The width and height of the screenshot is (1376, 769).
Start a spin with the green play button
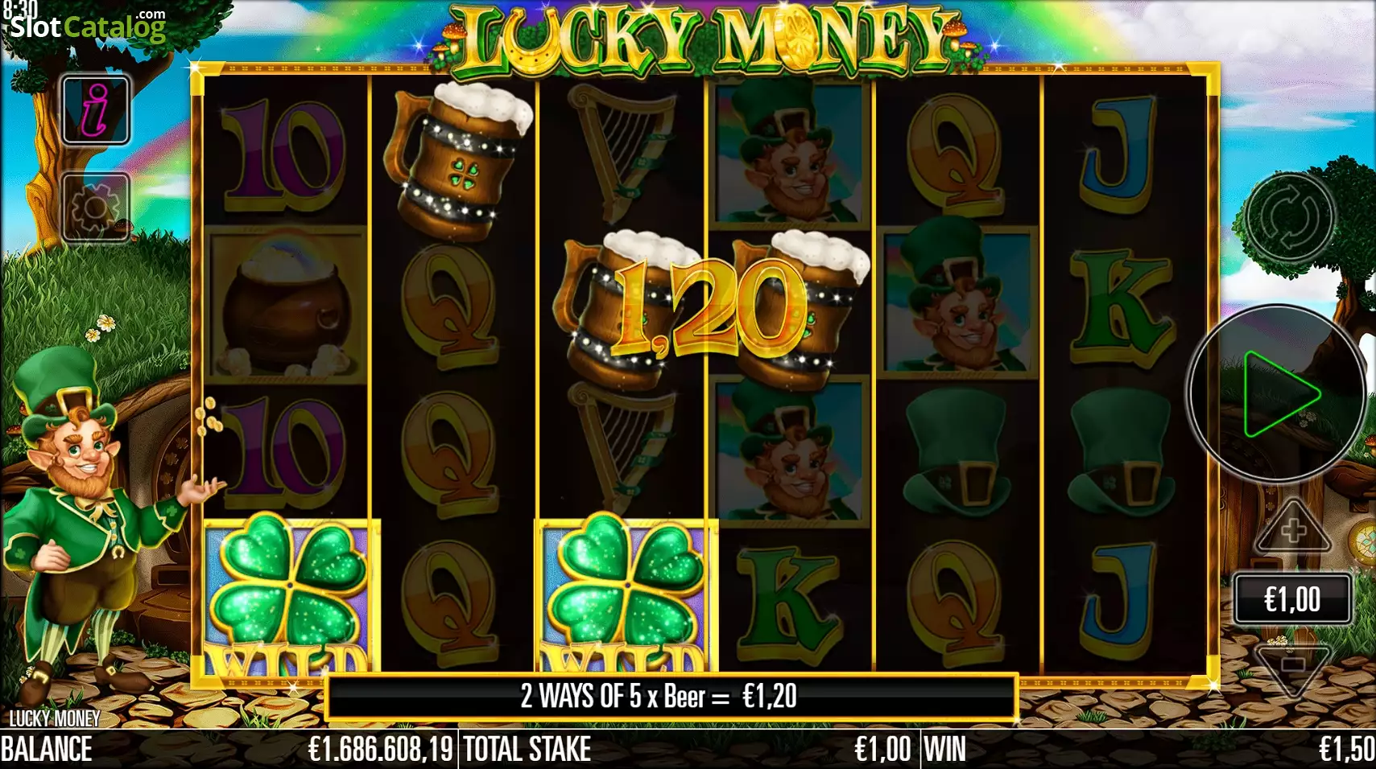[x=1277, y=394]
